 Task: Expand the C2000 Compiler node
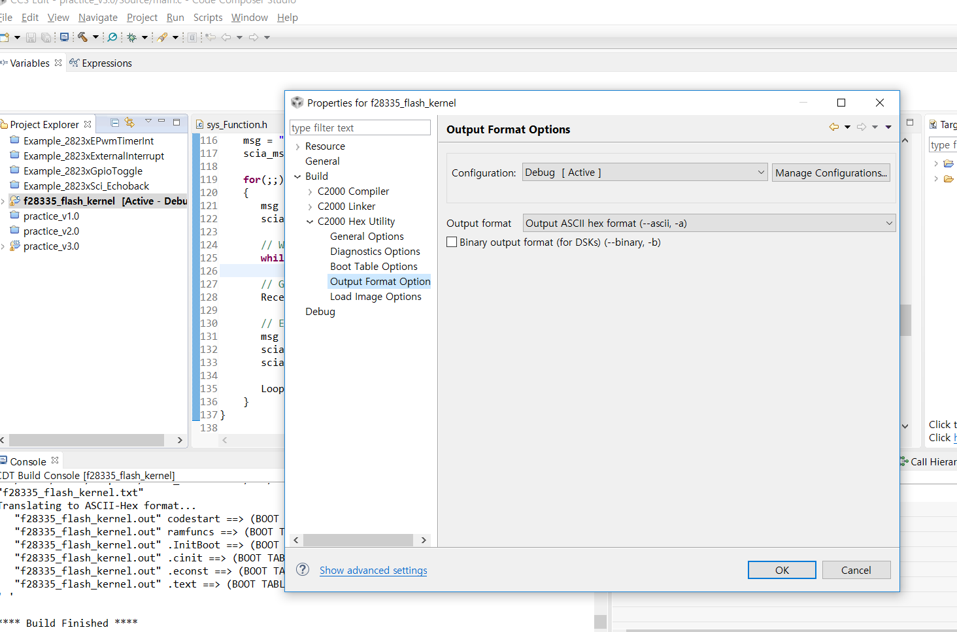311,191
